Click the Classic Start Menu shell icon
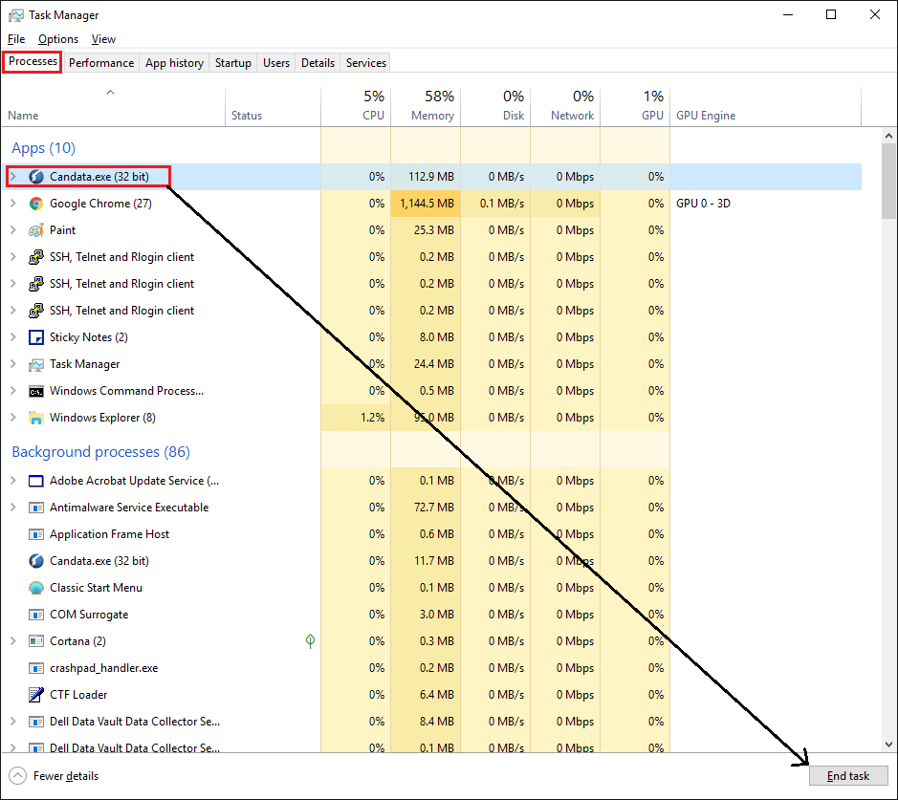The height and width of the screenshot is (800, 898). 36,588
